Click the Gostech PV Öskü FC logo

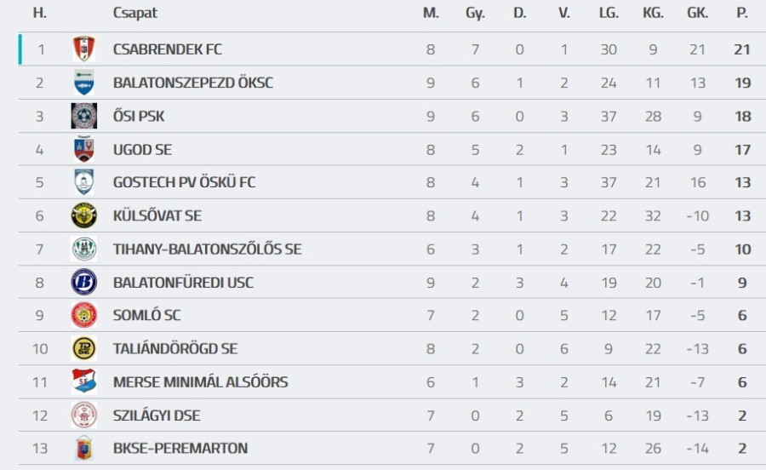[83, 182]
